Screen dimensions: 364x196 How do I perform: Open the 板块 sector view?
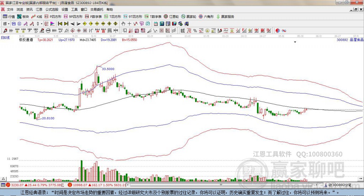[23, 17]
